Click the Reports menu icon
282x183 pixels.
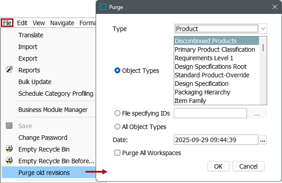click(9, 70)
